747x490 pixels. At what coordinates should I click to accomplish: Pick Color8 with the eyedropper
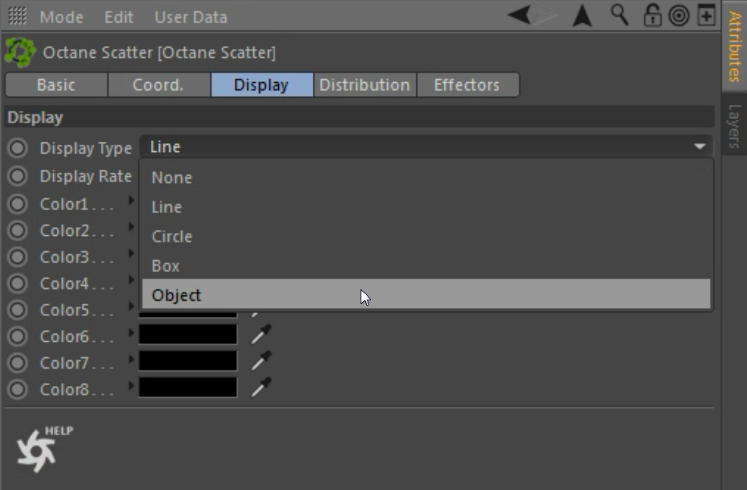[261, 387]
